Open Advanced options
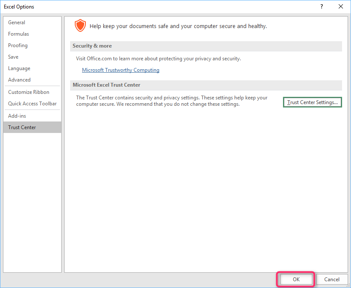The width and height of the screenshot is (351, 288). [32, 80]
